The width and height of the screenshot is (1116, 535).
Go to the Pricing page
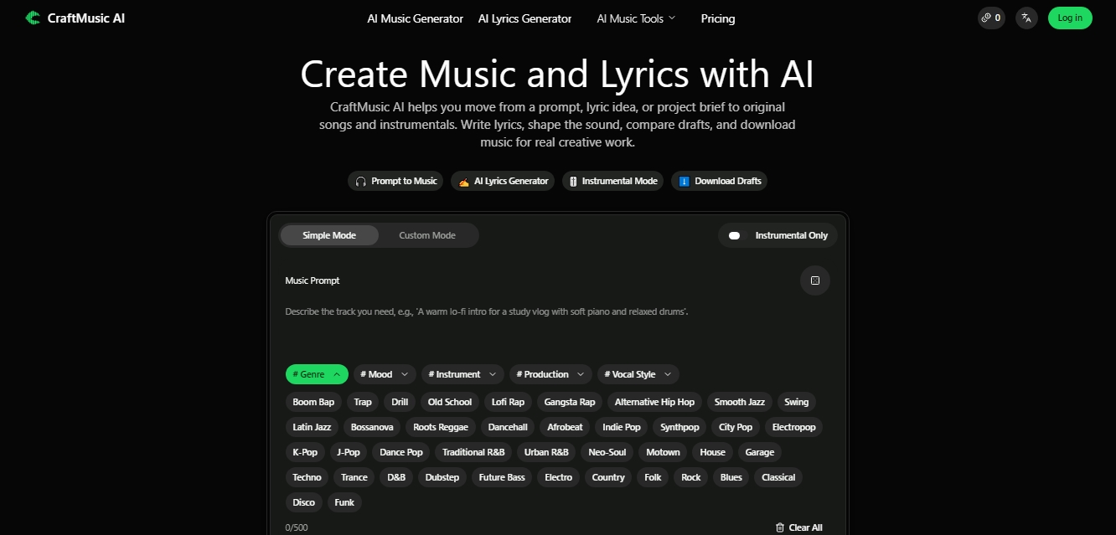coord(718,18)
